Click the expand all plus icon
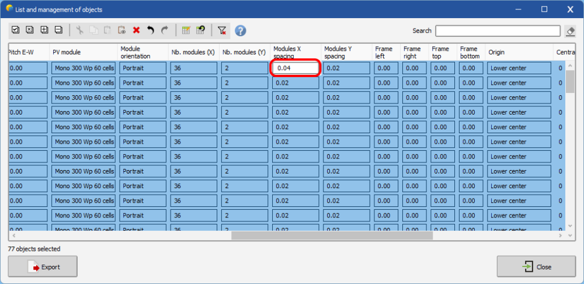This screenshot has height=284, width=584. click(x=44, y=30)
